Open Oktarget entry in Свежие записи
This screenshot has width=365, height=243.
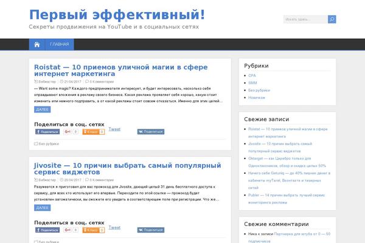287,162
